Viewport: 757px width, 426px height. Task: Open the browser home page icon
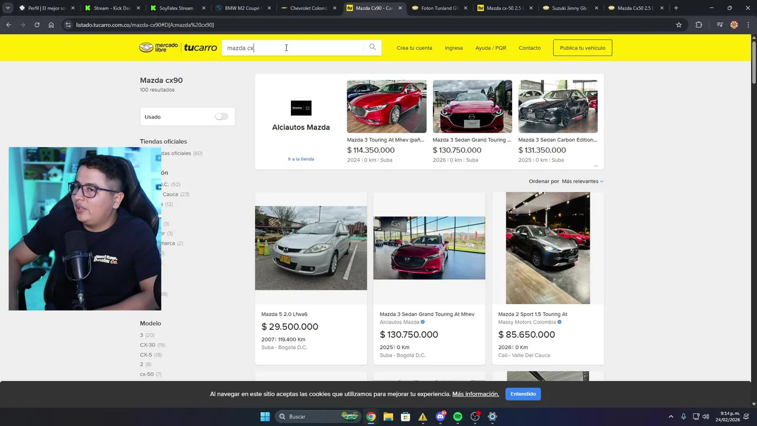pyautogui.click(x=51, y=25)
